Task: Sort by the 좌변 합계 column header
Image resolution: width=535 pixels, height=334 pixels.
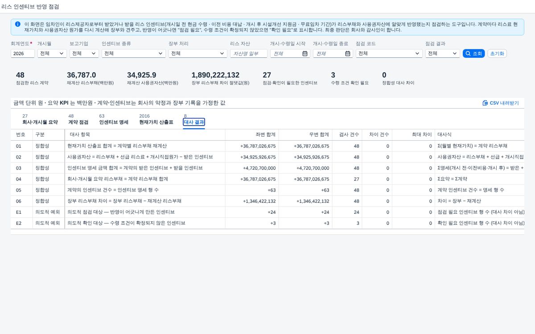Action: [252, 134]
